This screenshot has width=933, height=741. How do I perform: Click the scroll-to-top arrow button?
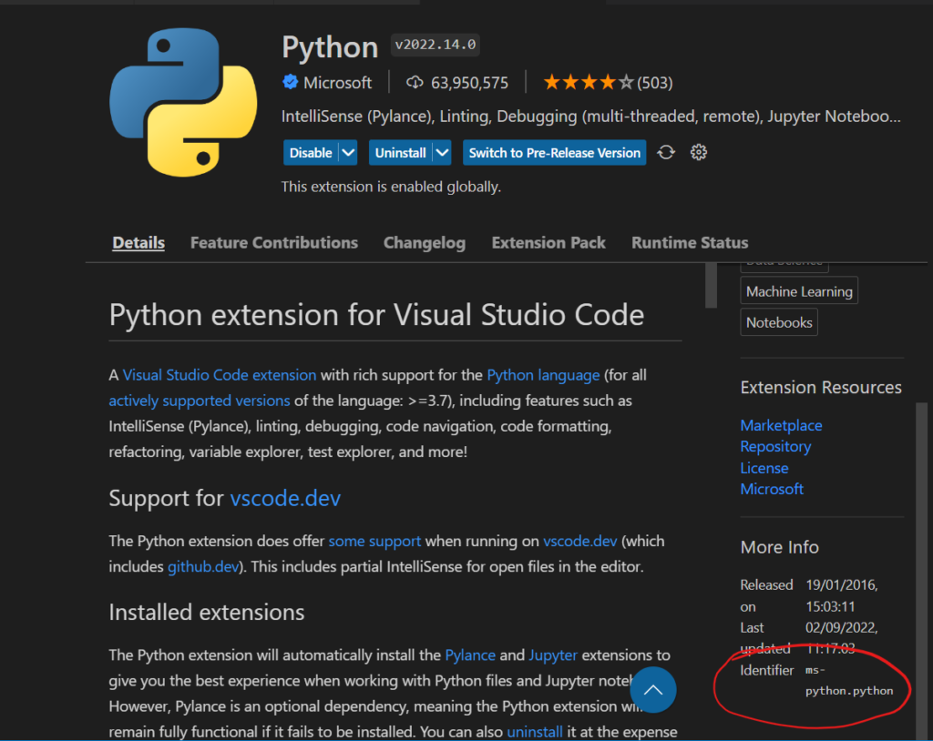(652, 689)
